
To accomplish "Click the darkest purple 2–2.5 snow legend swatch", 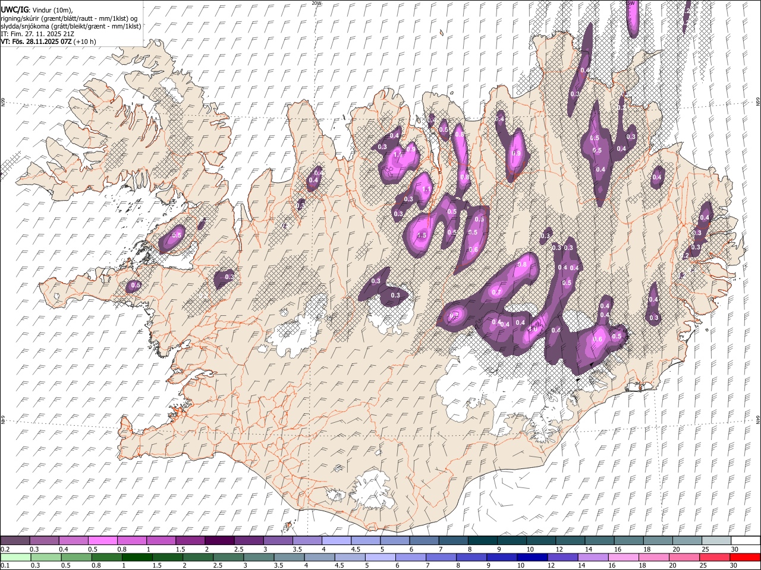I will [x=219, y=541].
